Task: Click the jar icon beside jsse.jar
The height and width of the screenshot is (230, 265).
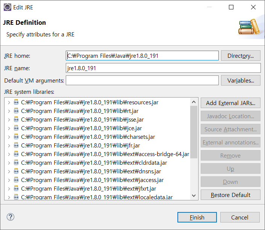Action: click(x=16, y=119)
